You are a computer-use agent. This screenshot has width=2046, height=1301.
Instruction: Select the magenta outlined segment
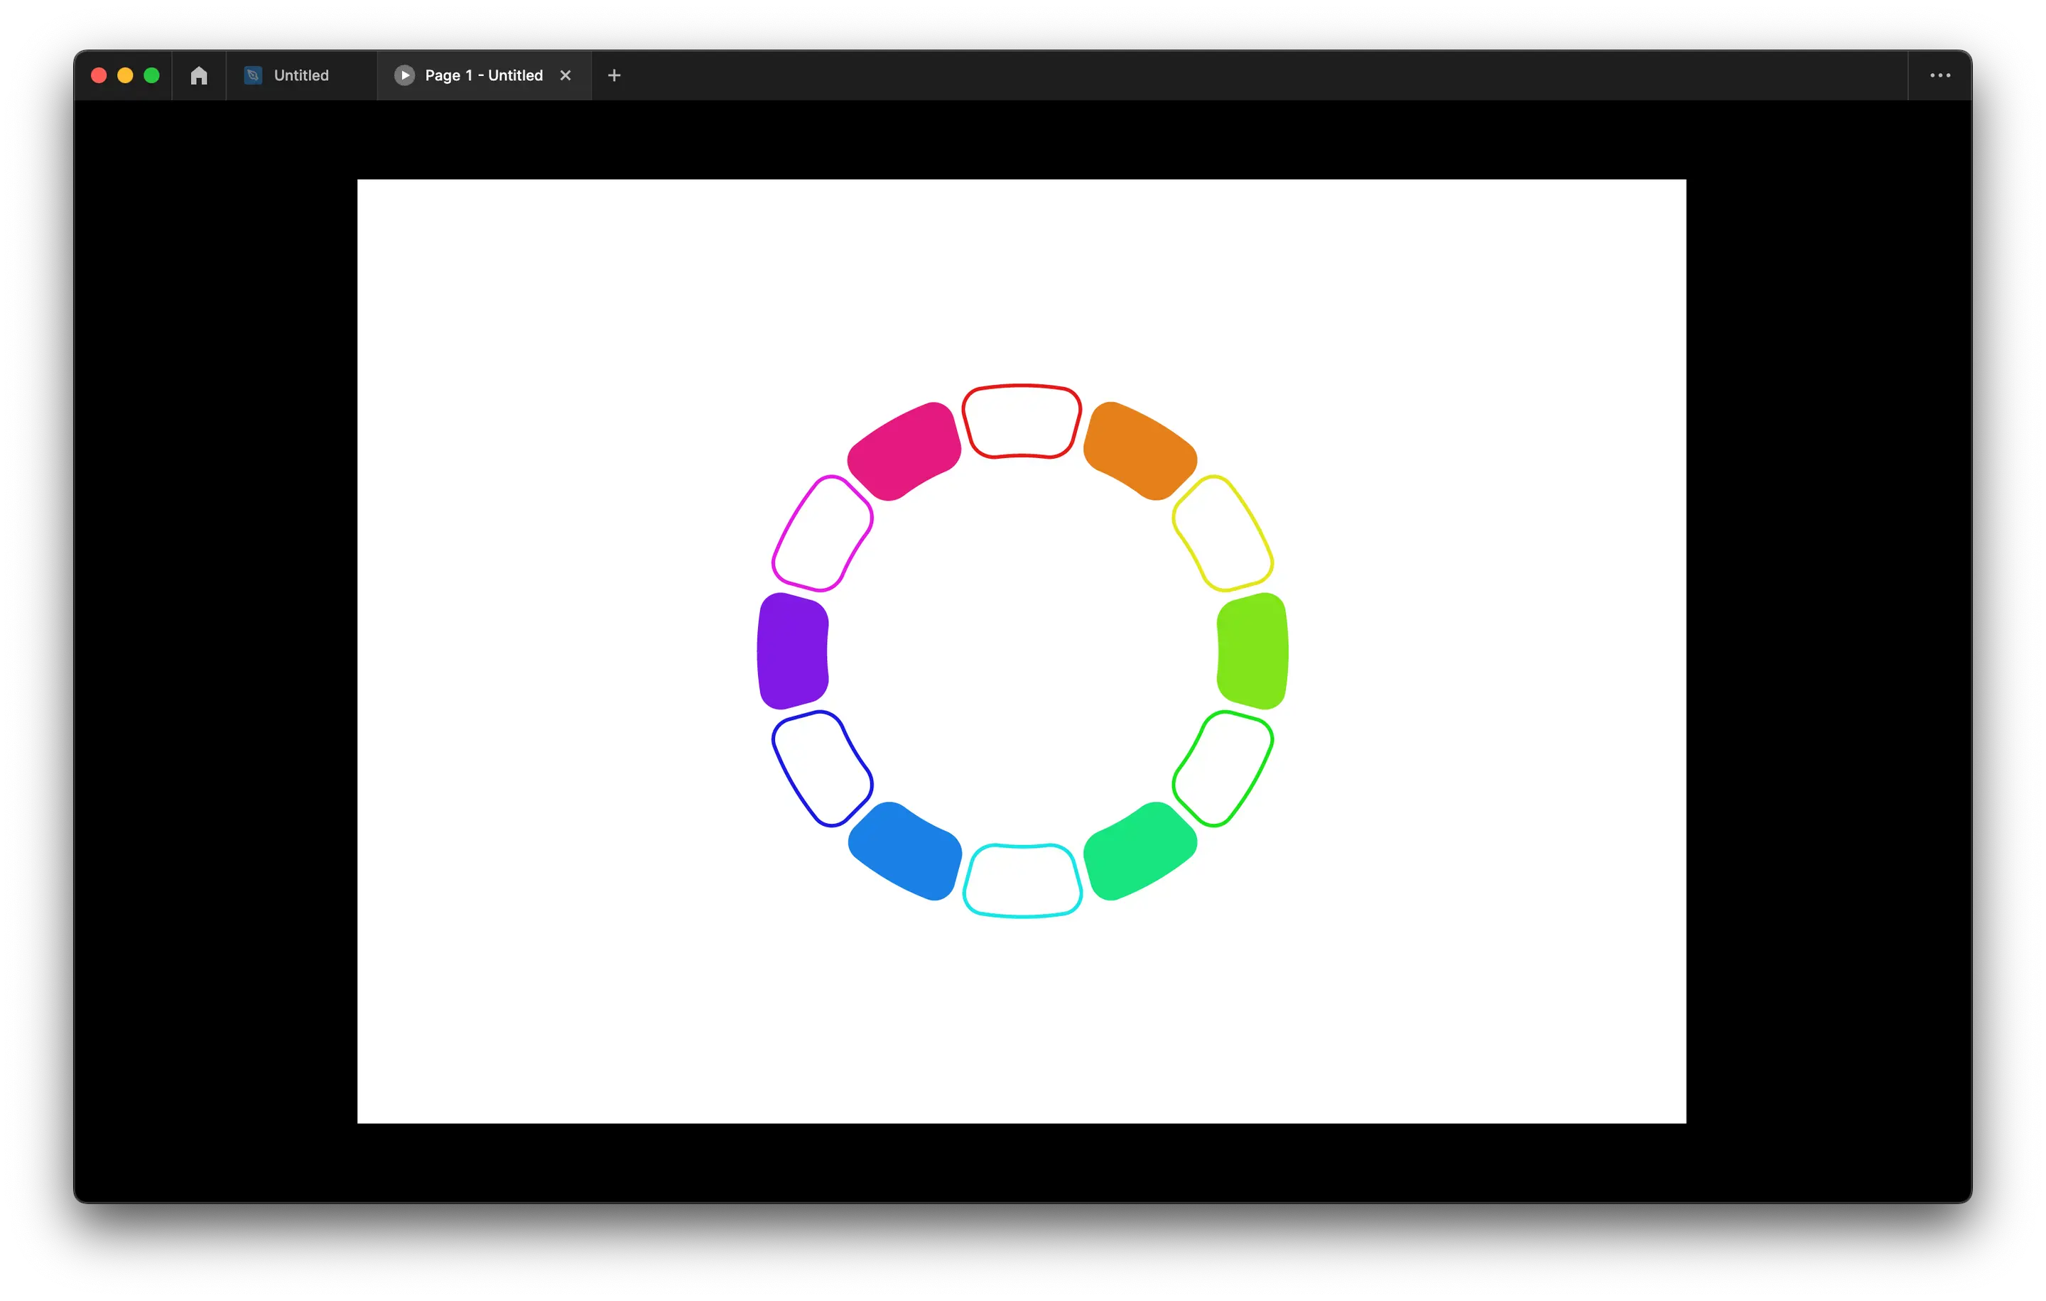(822, 533)
